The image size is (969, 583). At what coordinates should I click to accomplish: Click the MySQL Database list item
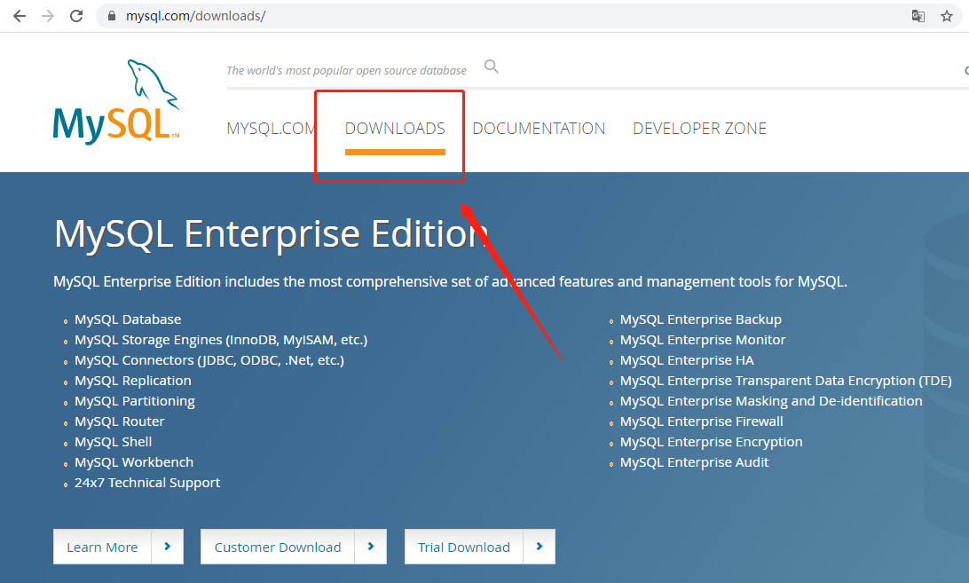128,319
